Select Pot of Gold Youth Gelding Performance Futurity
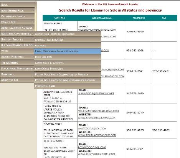Image resolution: width=180 pixels, height=158 pixels. (x=68, y=80)
